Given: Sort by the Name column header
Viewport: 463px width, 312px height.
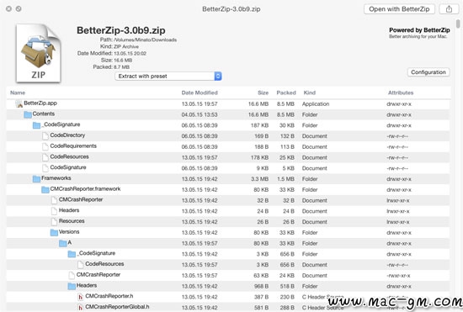Looking at the screenshot, I should pos(18,93).
